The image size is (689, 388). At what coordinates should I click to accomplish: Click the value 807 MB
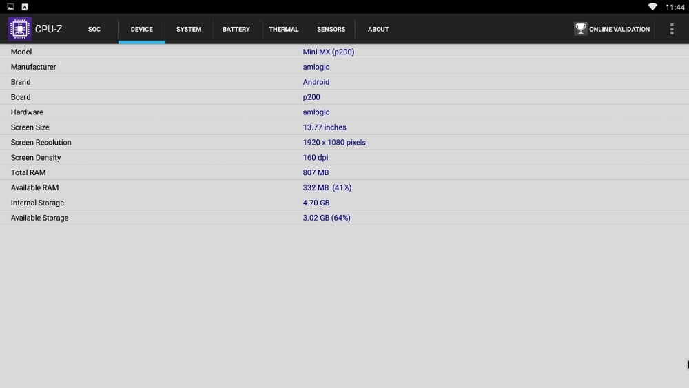(x=316, y=173)
